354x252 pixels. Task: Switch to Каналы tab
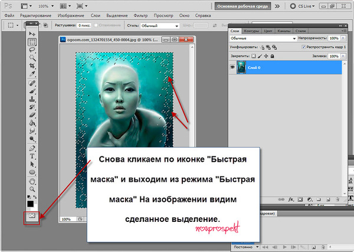pos(284,31)
